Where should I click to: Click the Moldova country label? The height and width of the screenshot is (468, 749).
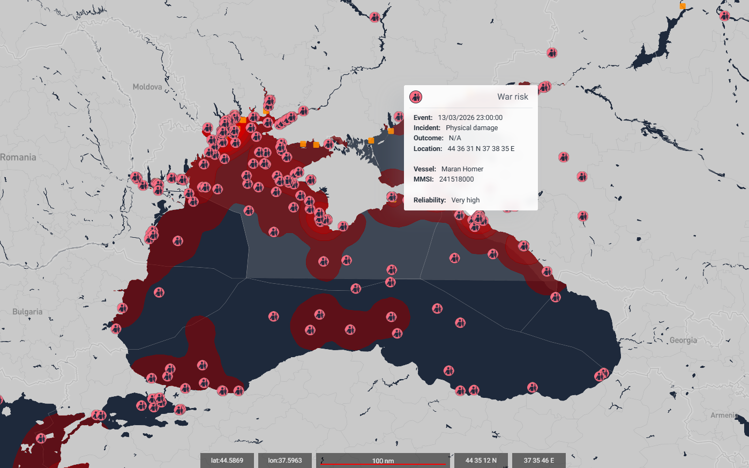click(147, 87)
